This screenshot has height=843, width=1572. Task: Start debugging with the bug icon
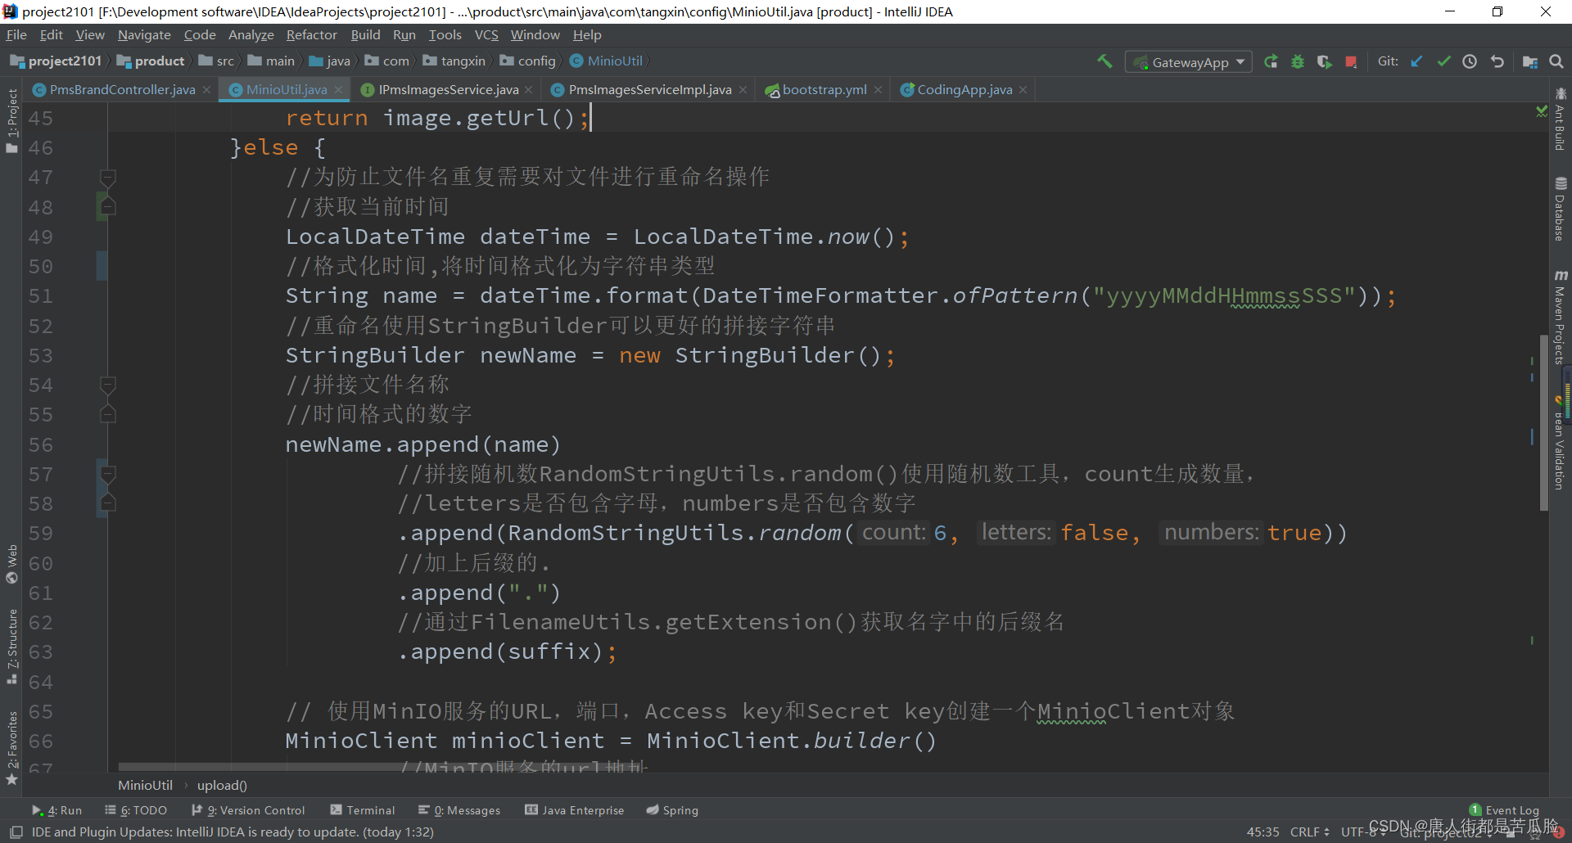click(1298, 61)
